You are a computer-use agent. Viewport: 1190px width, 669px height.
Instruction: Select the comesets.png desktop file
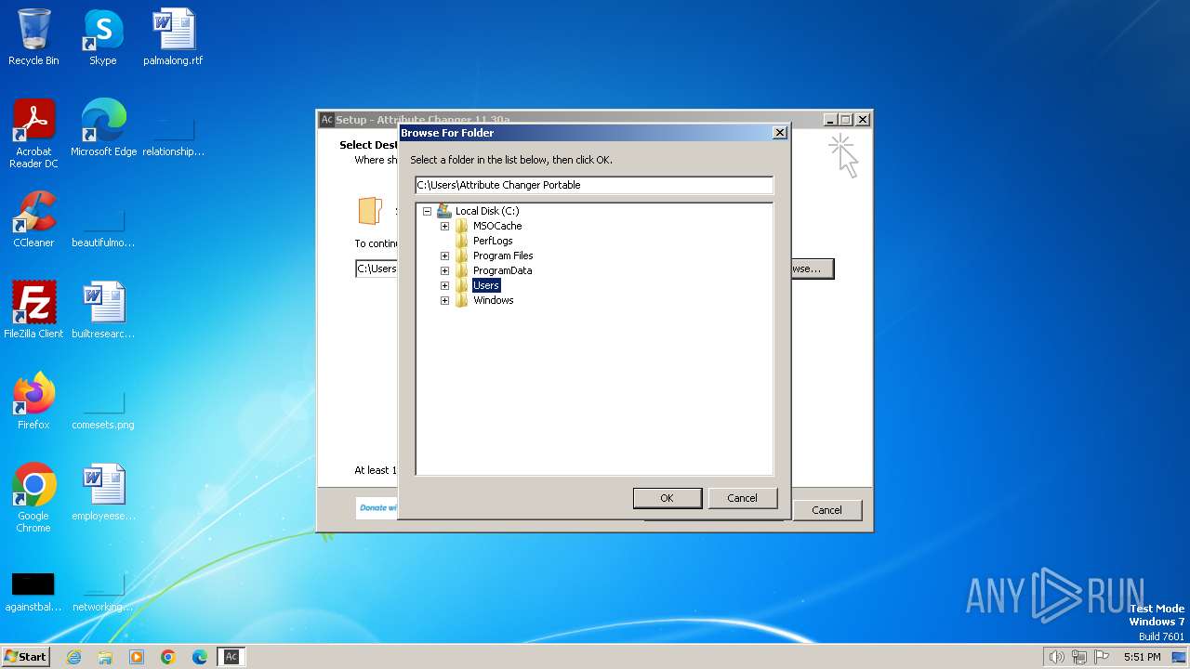[103, 411]
